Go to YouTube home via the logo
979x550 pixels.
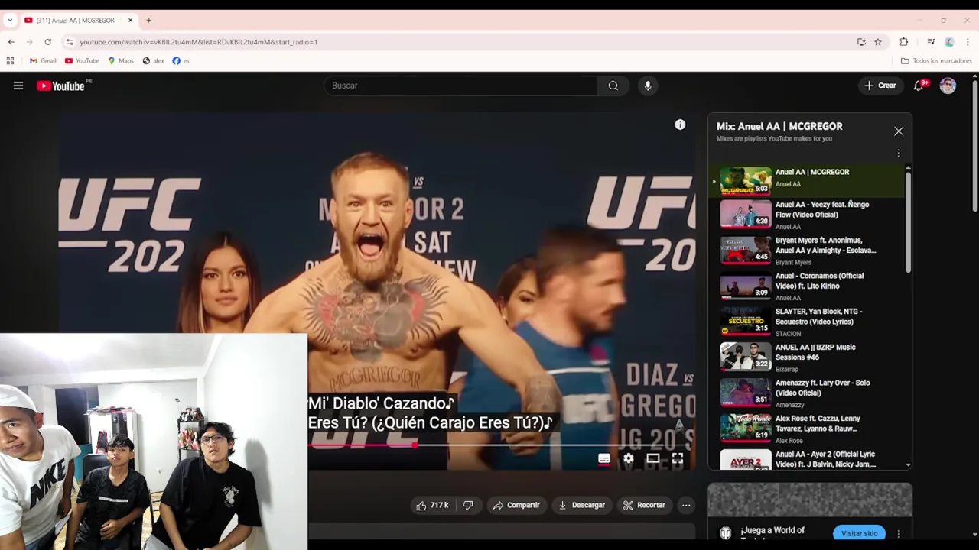tap(60, 86)
